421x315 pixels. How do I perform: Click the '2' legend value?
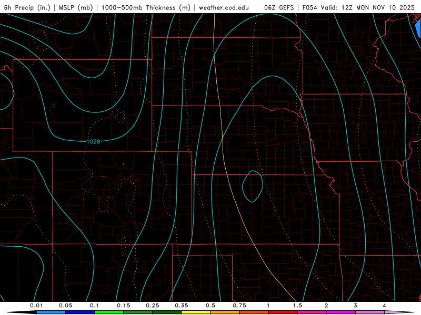pyautogui.click(x=326, y=306)
